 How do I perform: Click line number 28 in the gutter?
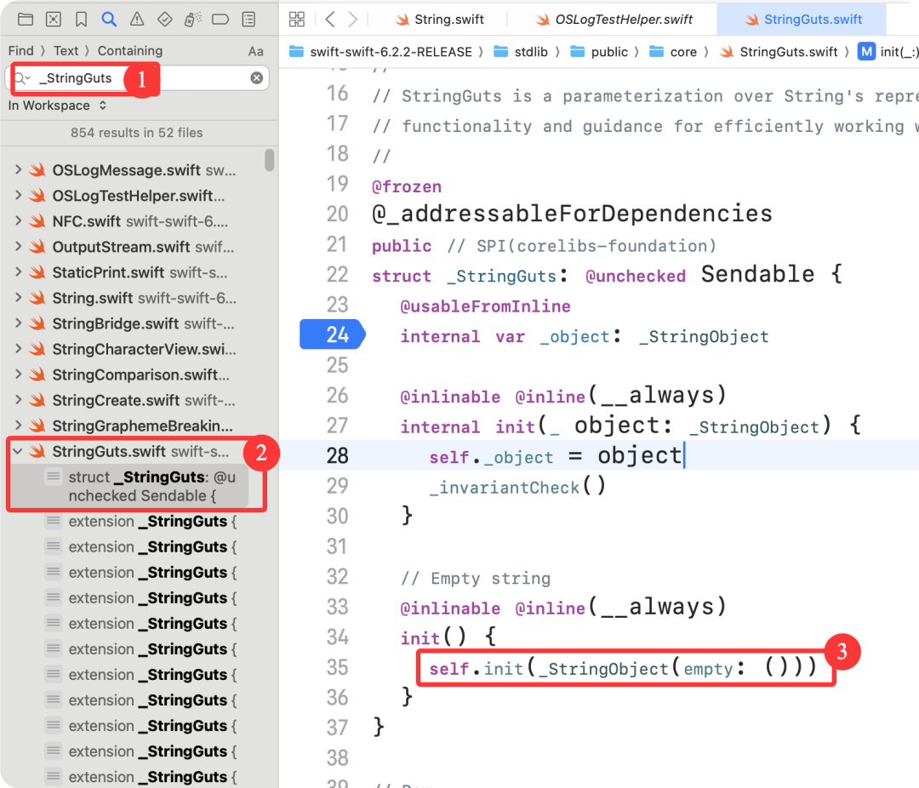point(337,455)
